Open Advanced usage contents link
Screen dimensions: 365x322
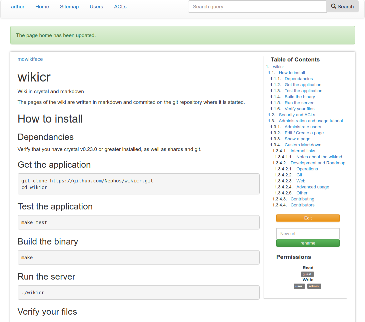(313, 187)
